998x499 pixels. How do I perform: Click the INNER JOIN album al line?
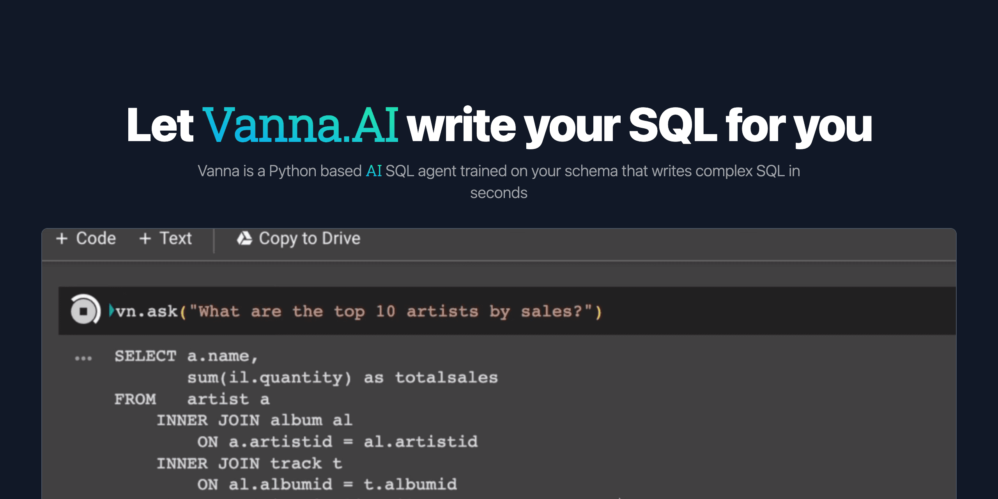254,420
